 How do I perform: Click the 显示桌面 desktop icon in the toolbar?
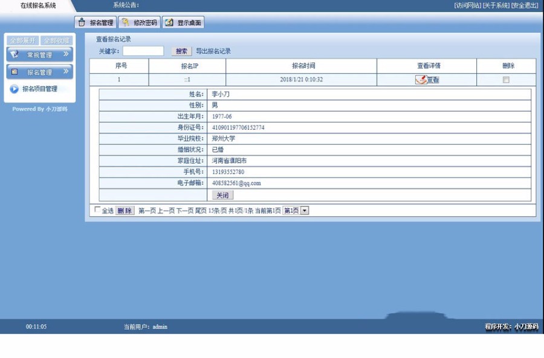(x=172, y=22)
